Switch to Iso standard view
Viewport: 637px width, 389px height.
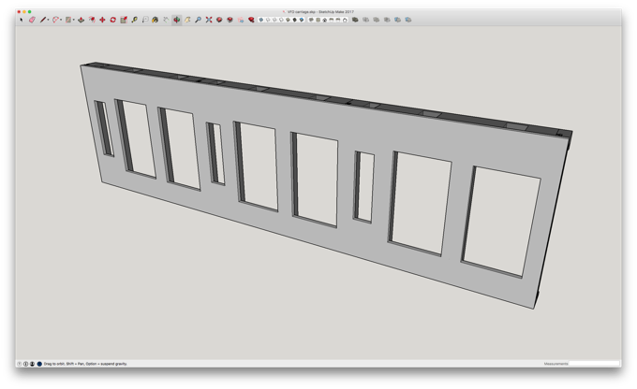point(311,20)
